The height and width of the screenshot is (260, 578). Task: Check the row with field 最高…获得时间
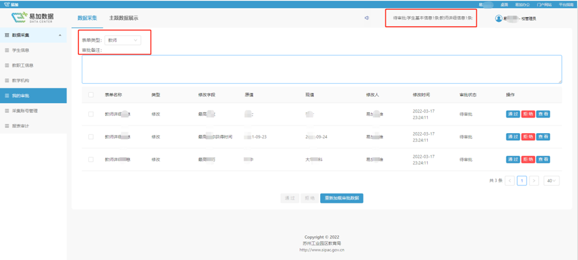point(91,137)
